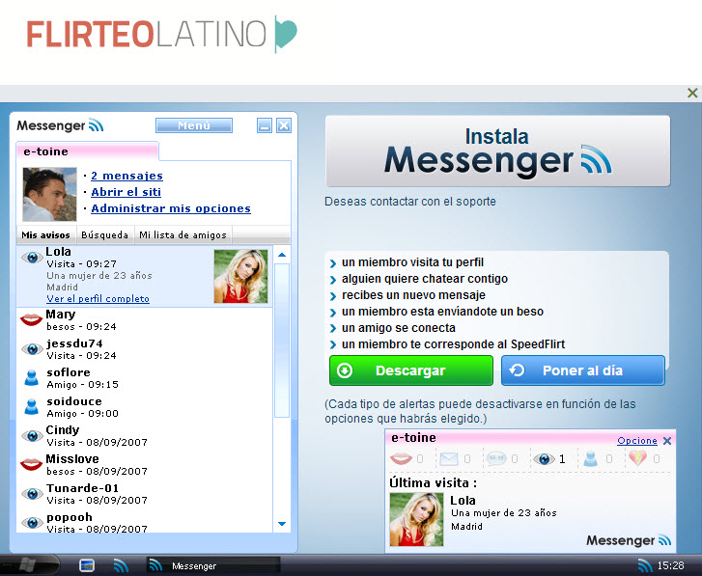702x576 pixels.
Task: Click the Windows start button in taskbar
Action: pyautogui.click(x=28, y=565)
